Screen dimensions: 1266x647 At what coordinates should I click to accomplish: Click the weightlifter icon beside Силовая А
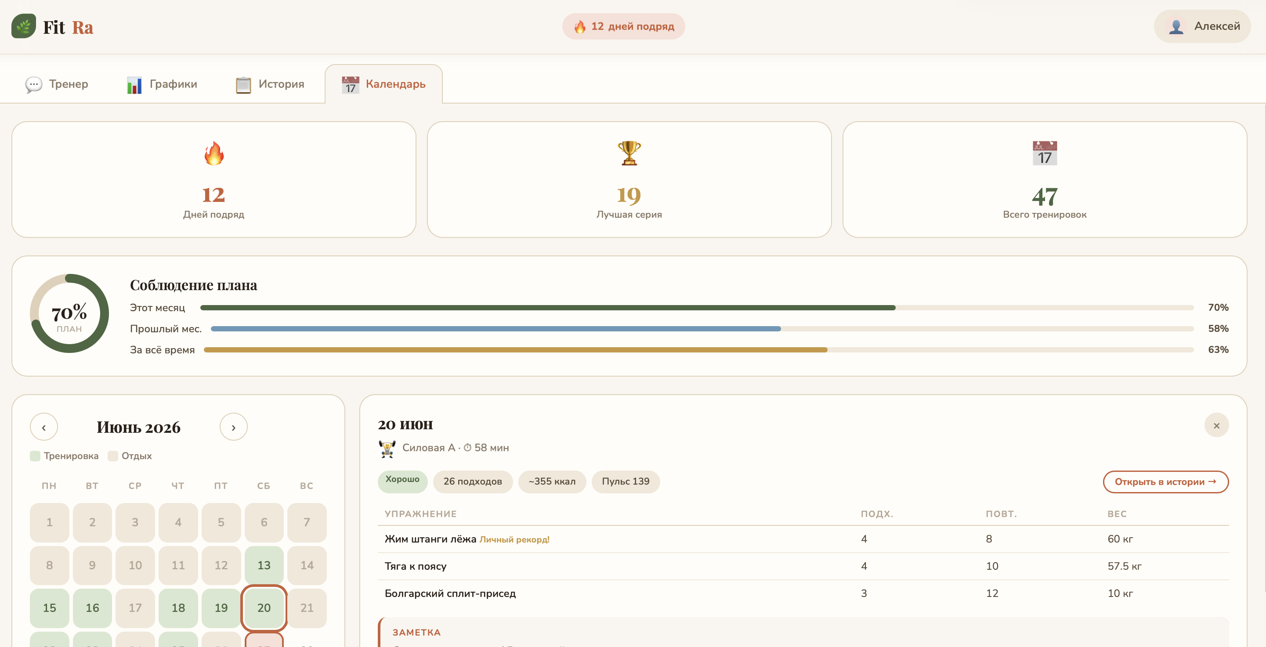387,449
